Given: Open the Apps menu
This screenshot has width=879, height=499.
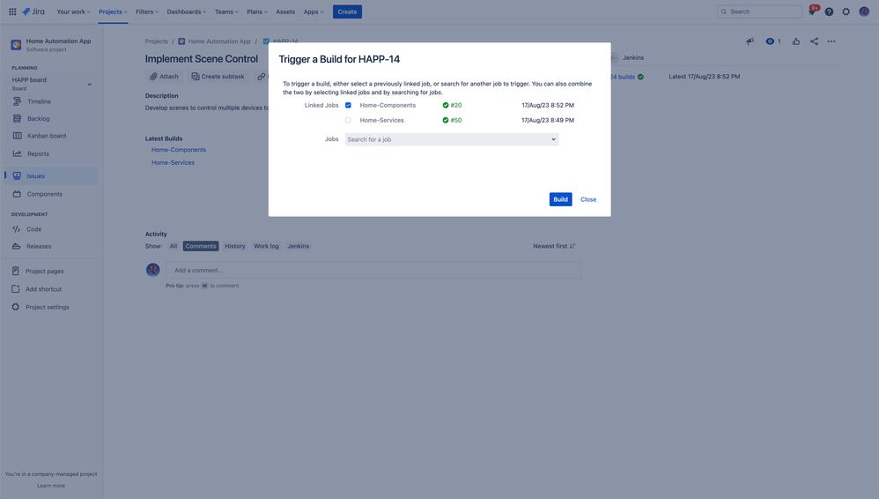Looking at the screenshot, I should 314,11.
